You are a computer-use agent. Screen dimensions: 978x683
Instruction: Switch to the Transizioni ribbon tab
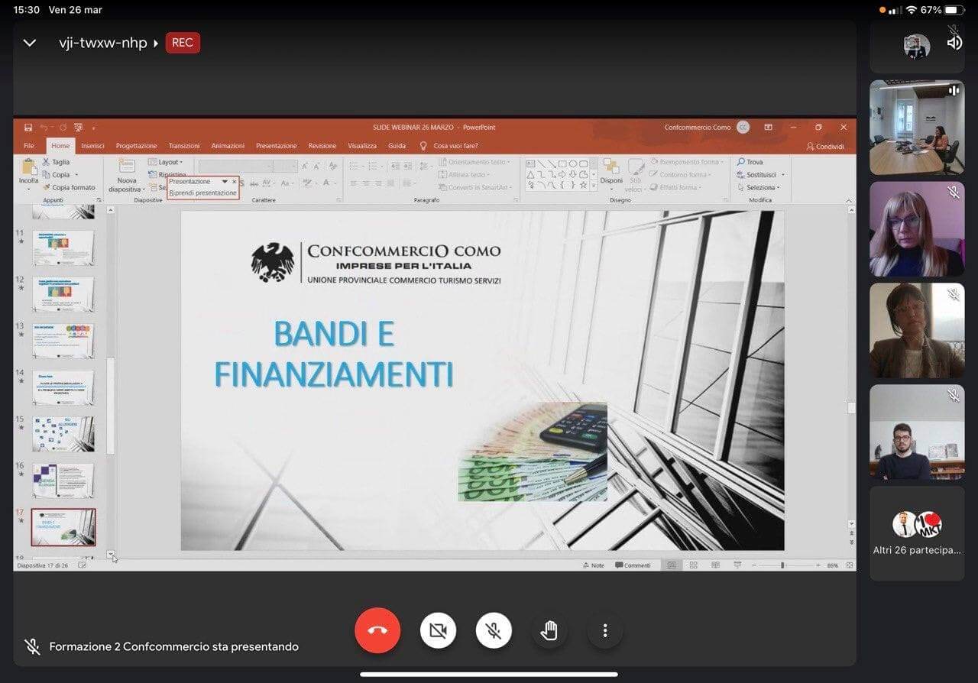click(x=184, y=146)
